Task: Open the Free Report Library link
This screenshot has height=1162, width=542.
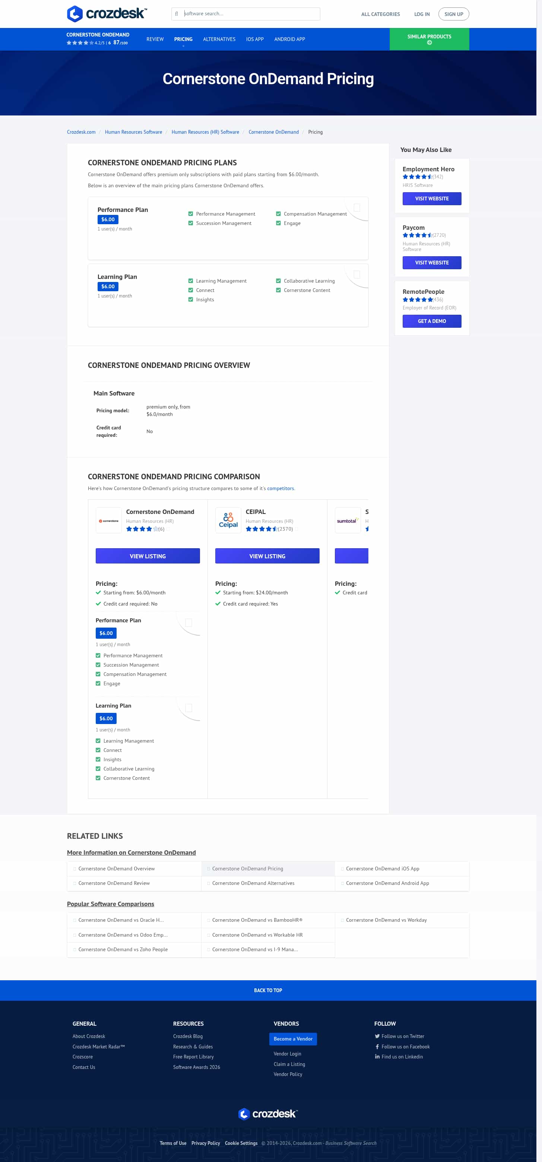Action: click(193, 1057)
